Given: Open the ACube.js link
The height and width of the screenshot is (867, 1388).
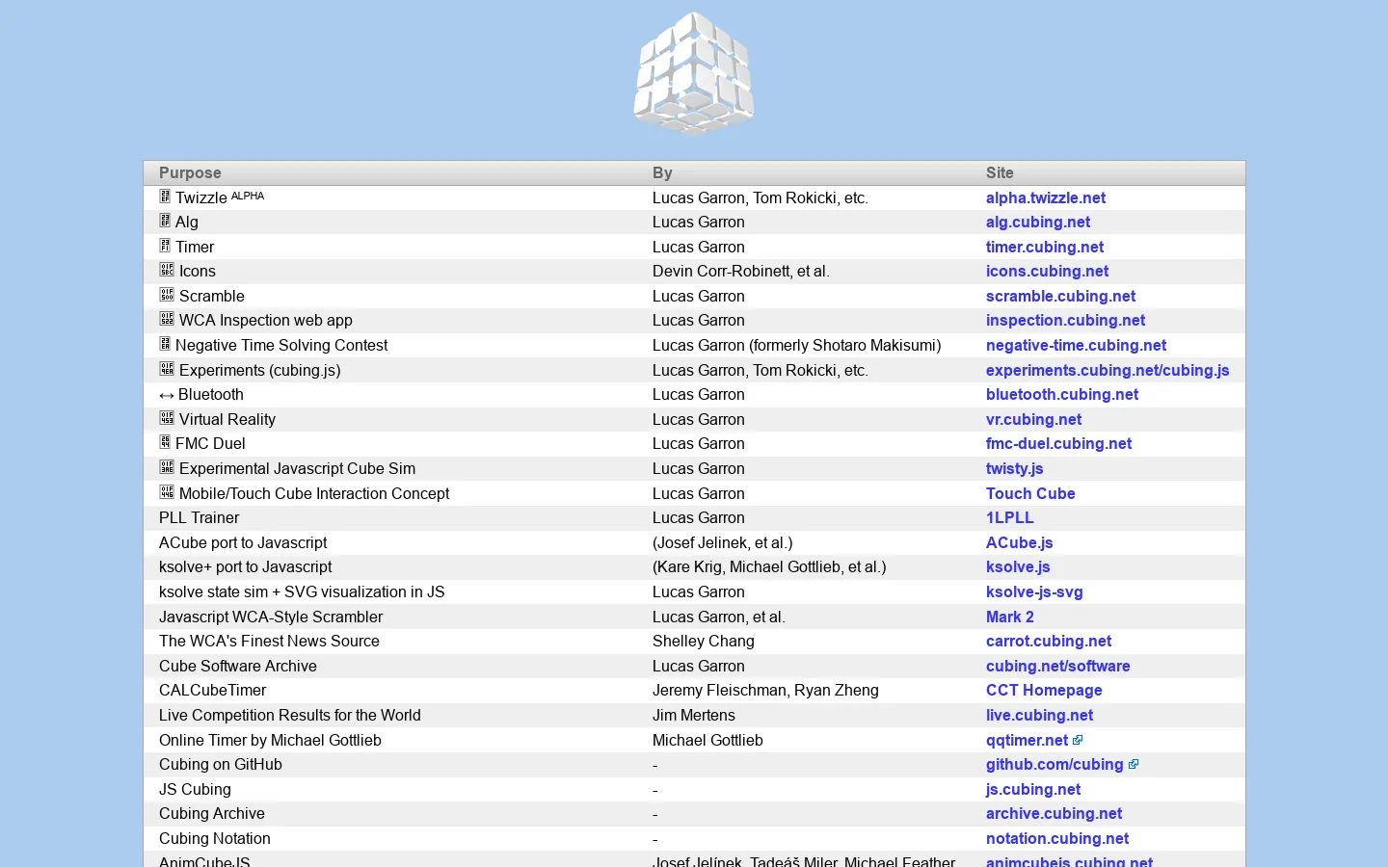Looking at the screenshot, I should coord(1019,542).
